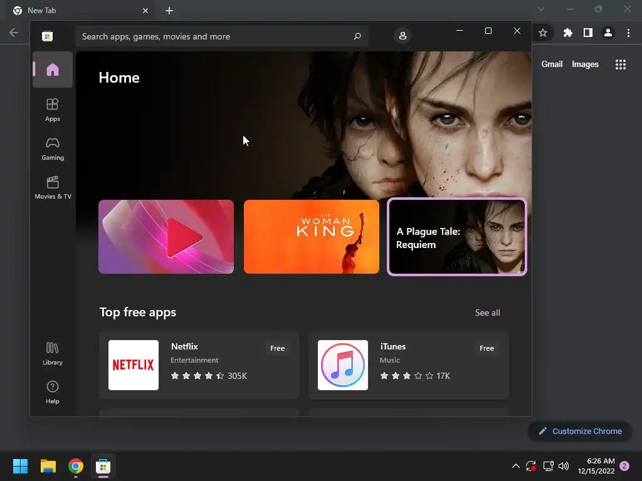The image size is (642, 481).
Task: Open Movies & TV in Store sidebar
Action: (x=53, y=187)
